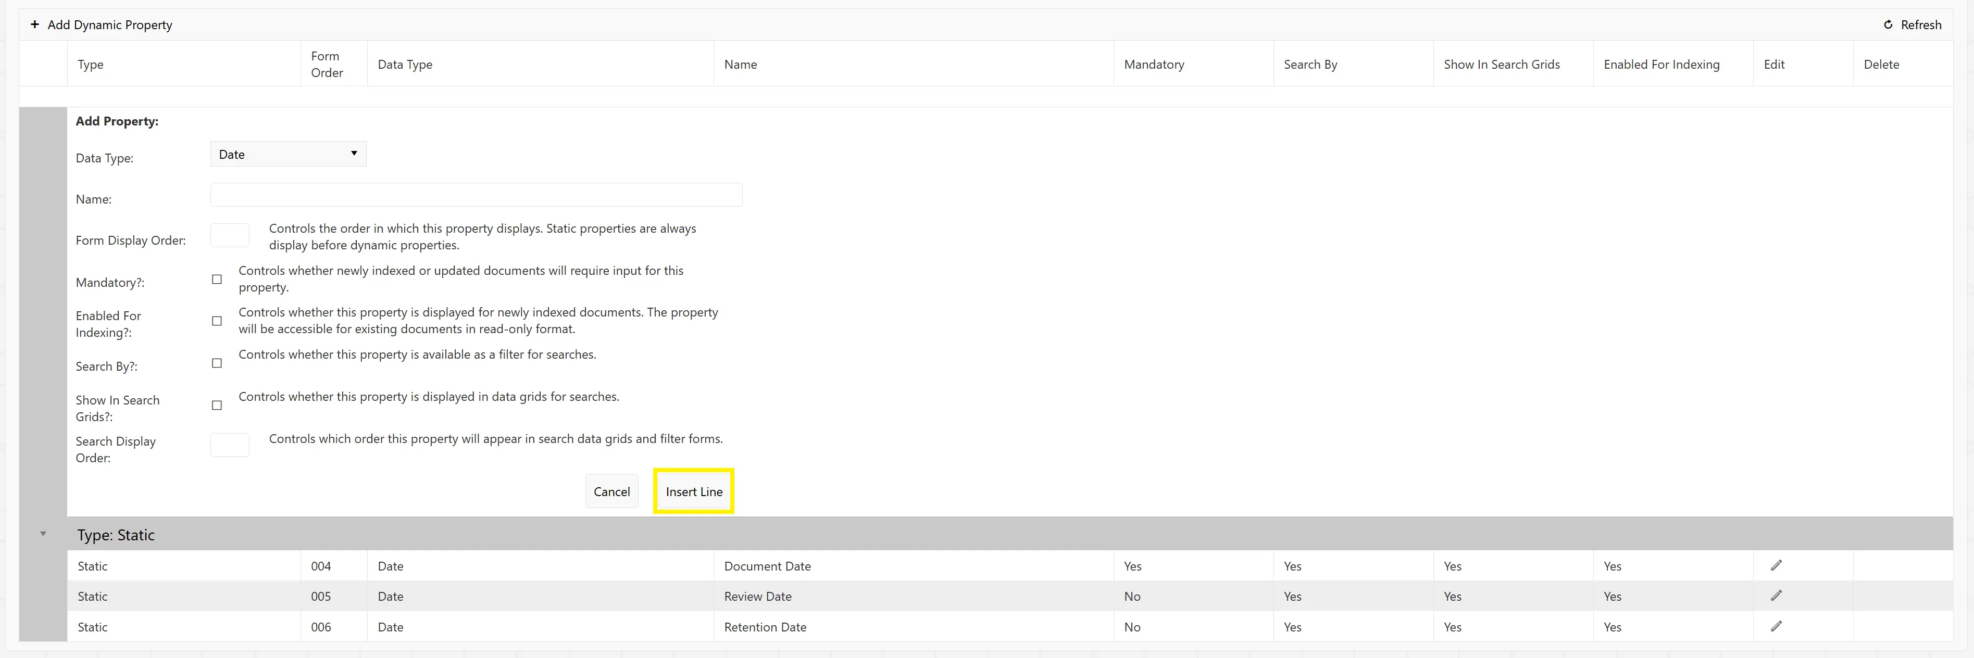
Task: Click the Refresh button label
Action: tap(1921, 24)
